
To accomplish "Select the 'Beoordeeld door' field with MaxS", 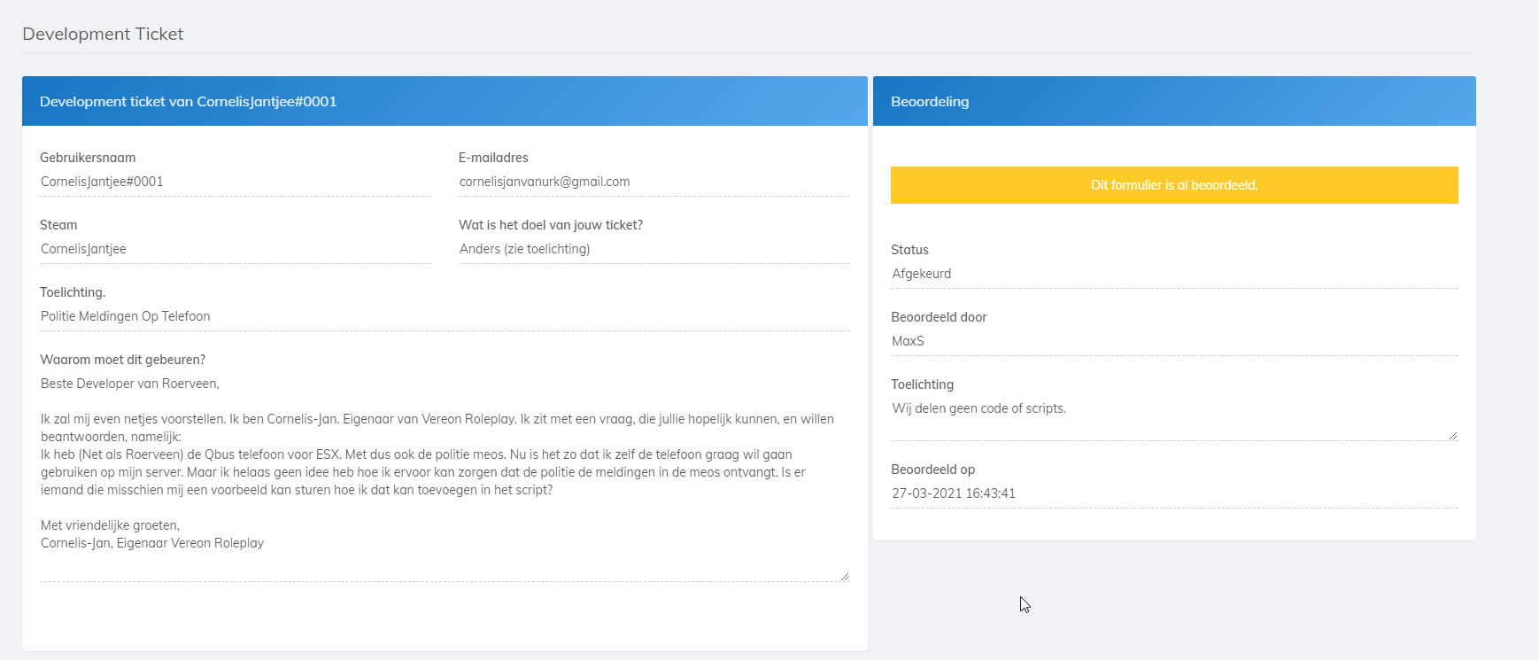I will pyautogui.click(x=1173, y=341).
